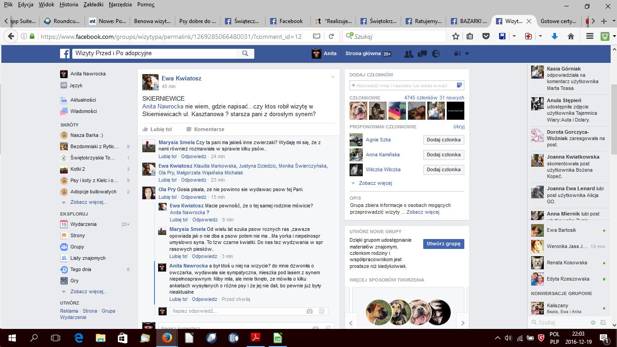Screen dimensions: 617x347
Task: Open the account settings dropdown arrow
Action: [x=467, y=54]
